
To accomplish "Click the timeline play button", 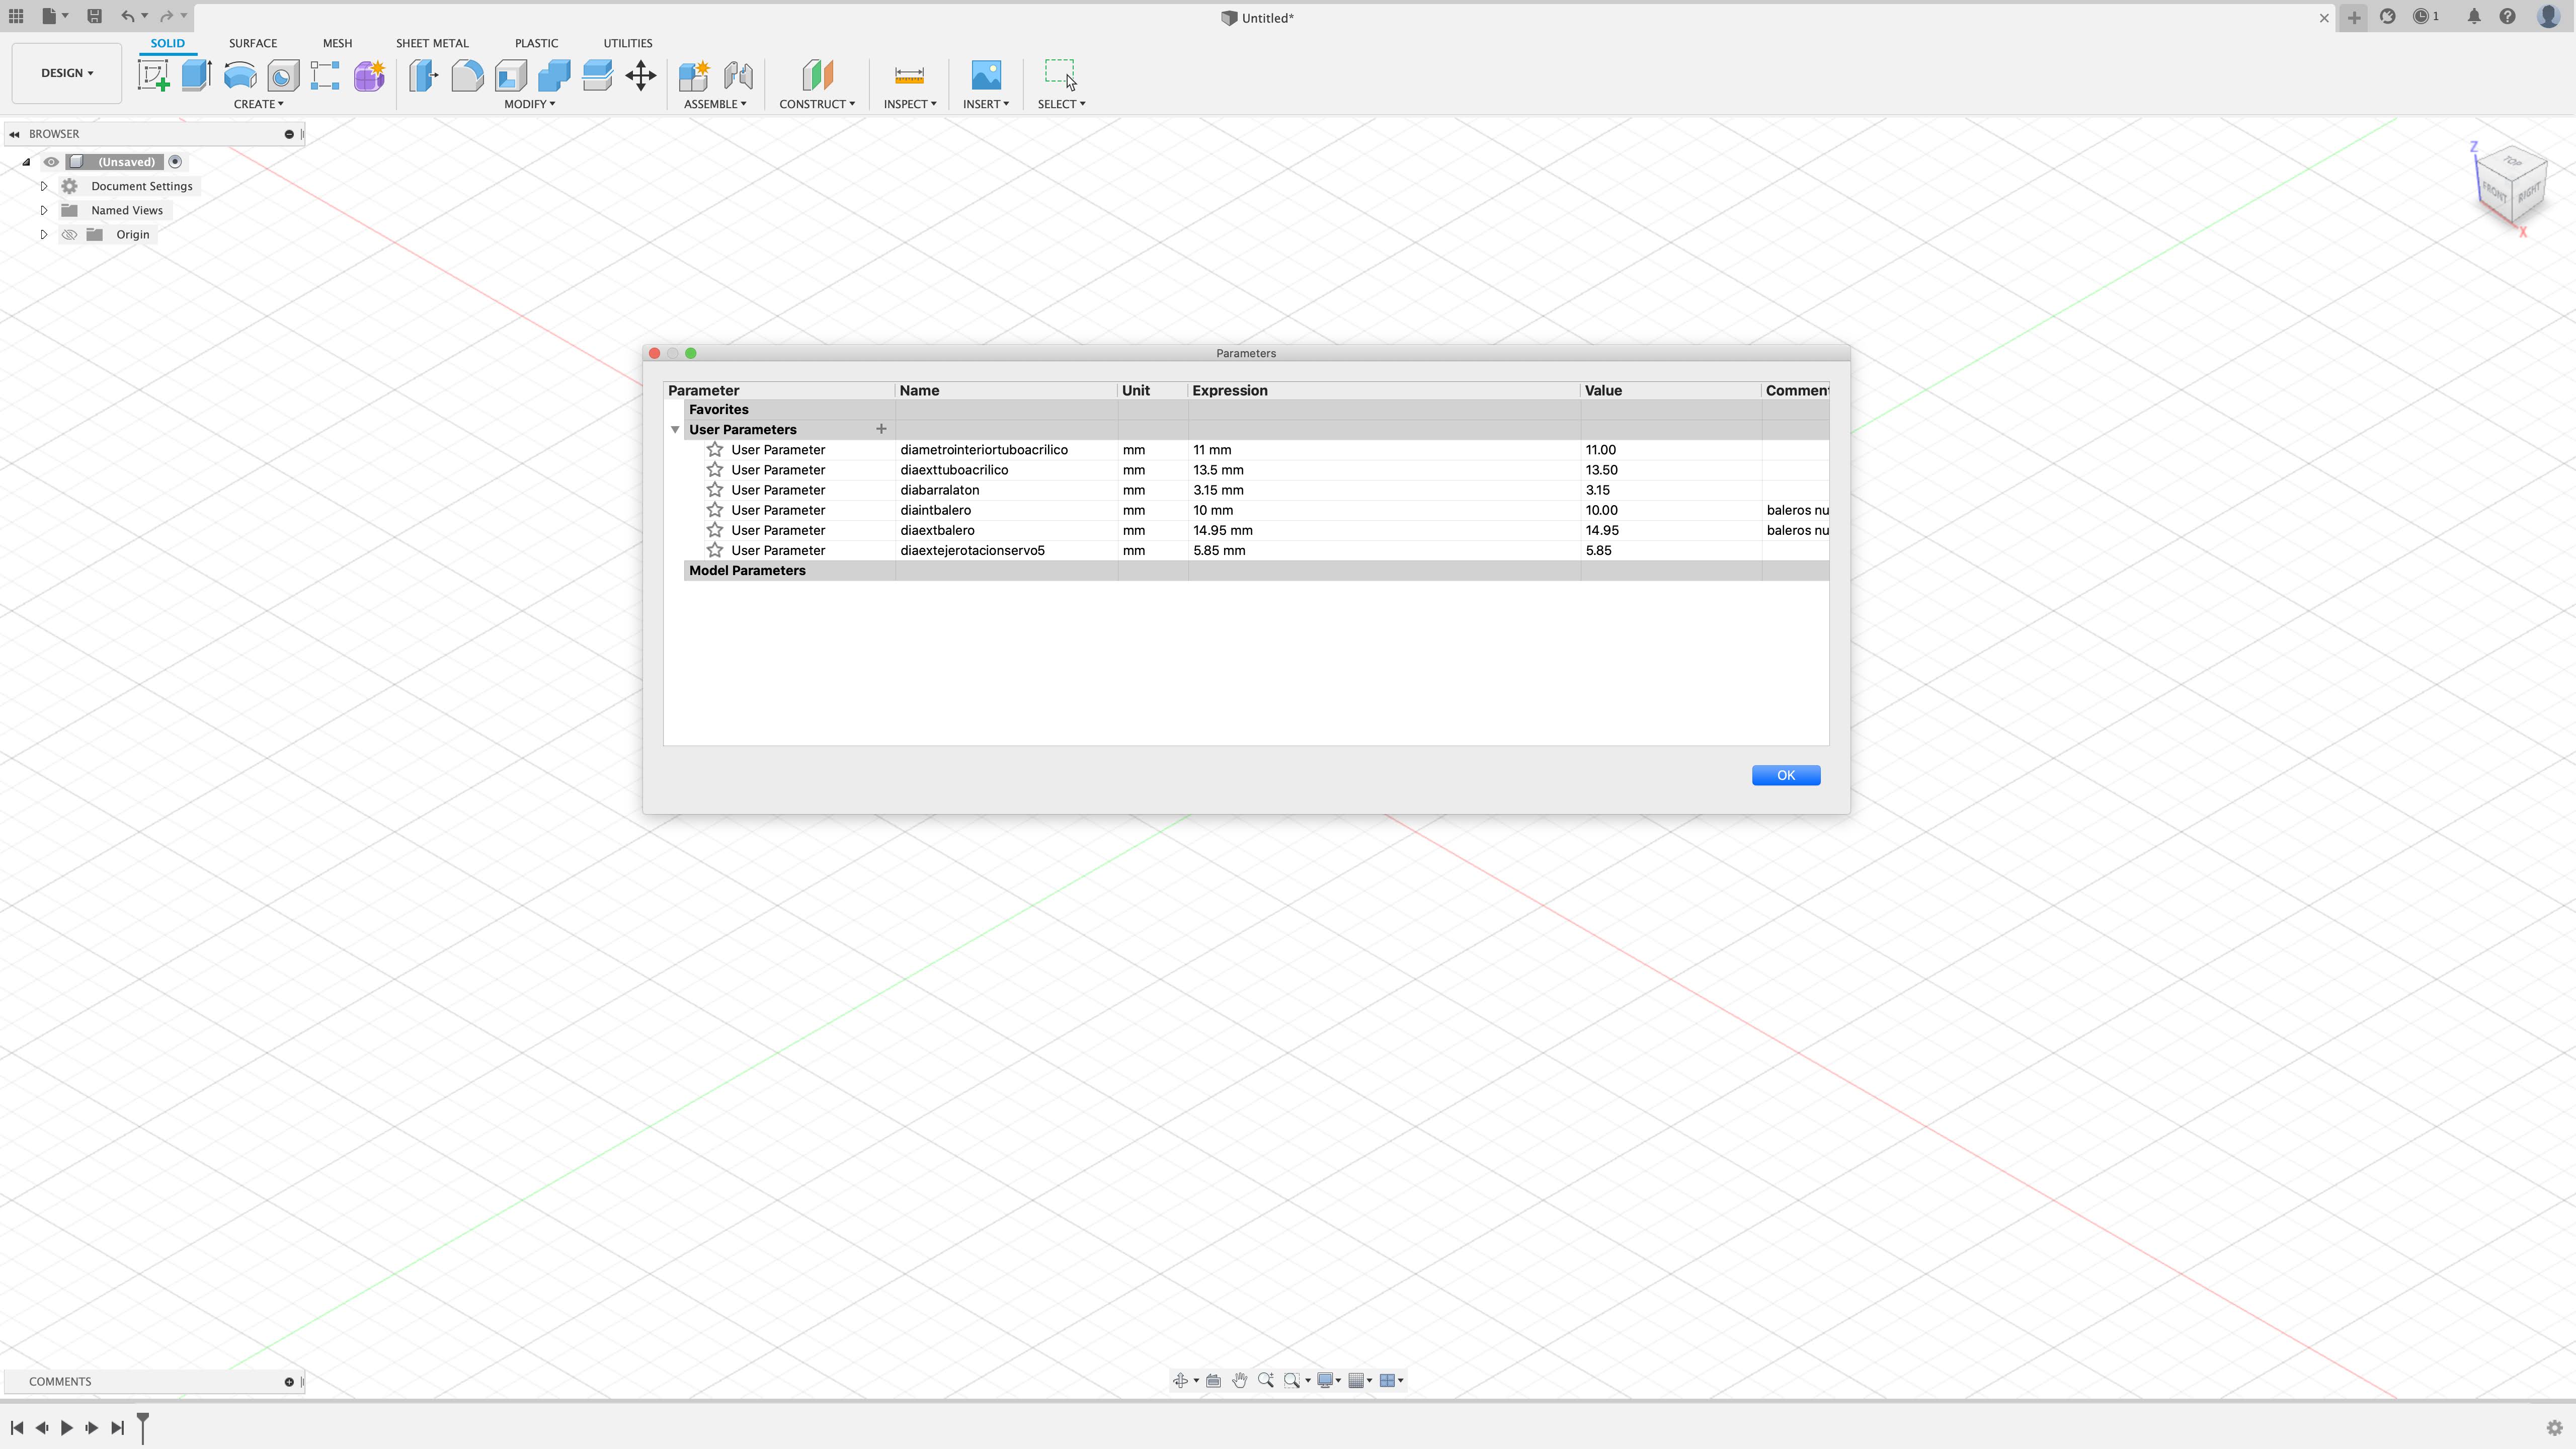I will pyautogui.click(x=67, y=1427).
